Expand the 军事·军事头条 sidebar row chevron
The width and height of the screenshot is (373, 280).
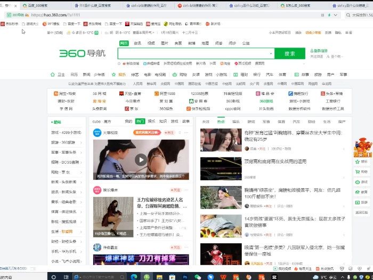(x=81, y=153)
